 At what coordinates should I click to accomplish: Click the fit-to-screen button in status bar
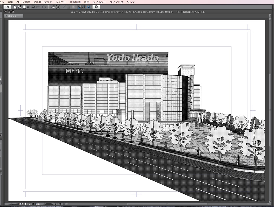[x=33, y=204]
